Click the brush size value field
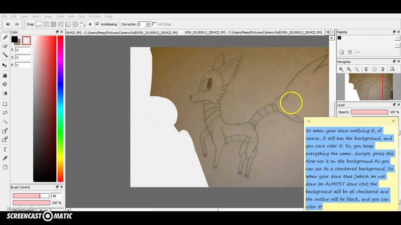Screen dimensions: 401x225 (x=56, y=196)
